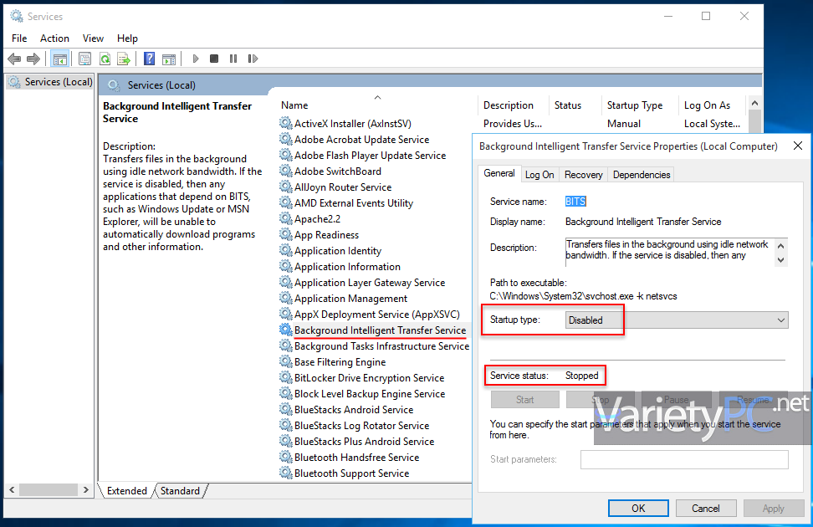Click the Stop Service square icon
This screenshot has height=527, width=813.
click(x=213, y=59)
